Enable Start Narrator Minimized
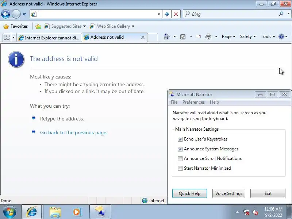The image size is (292, 219). [x=180, y=169]
